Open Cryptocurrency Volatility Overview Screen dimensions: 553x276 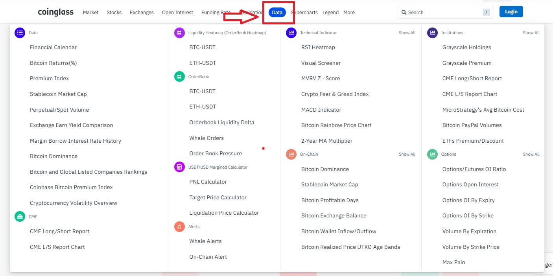74,203
